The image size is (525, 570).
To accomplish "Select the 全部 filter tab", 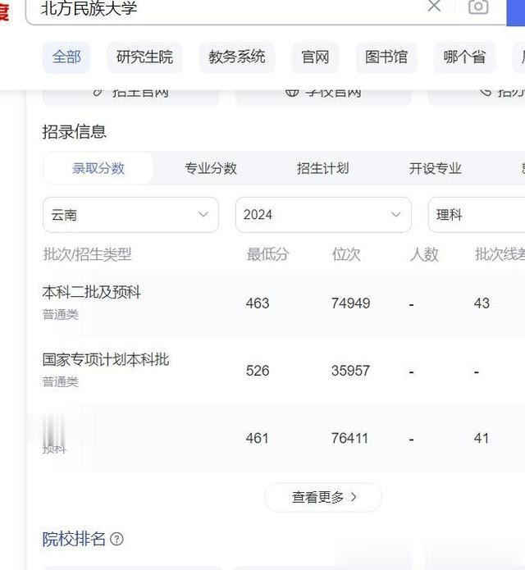I will point(66,57).
